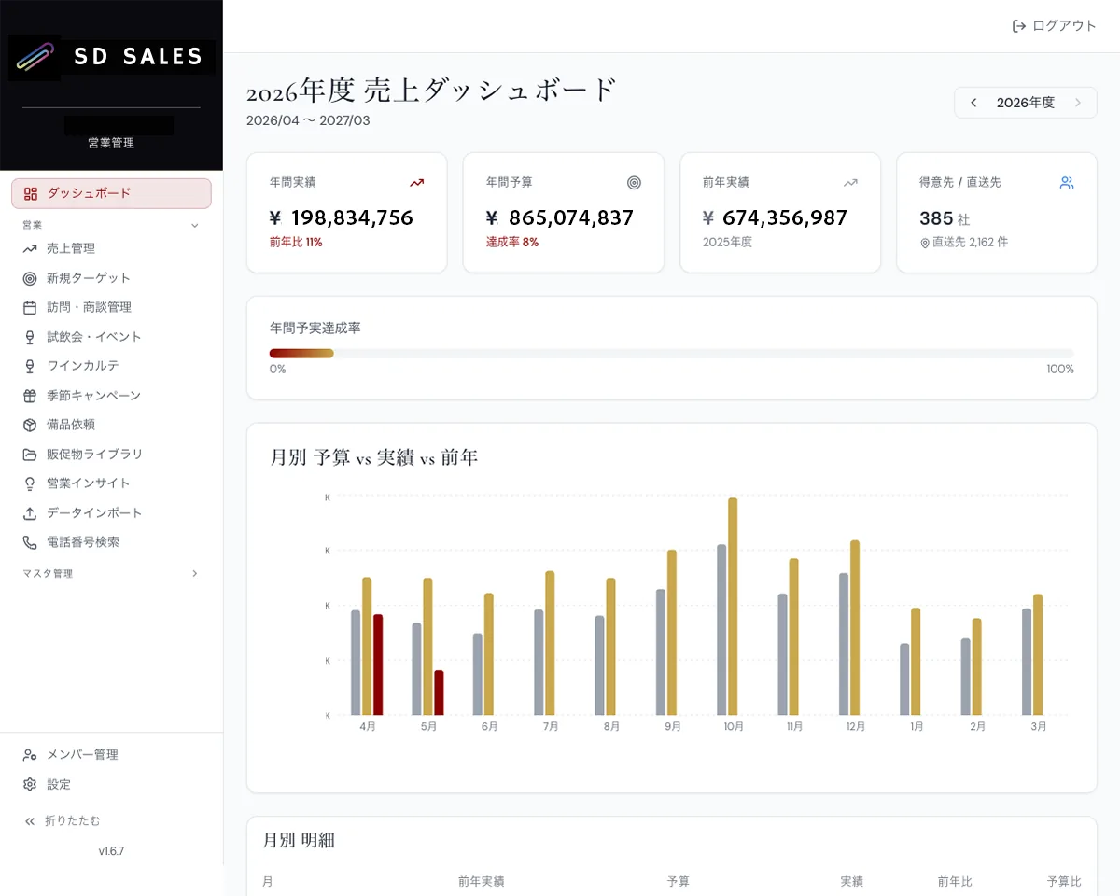Click the 年間実績 trending-up icon
Viewport: 1120px width, 896px height.
416,183
